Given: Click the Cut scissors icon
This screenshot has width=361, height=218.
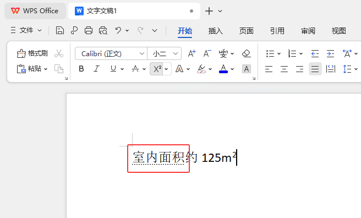Looking at the screenshot, I should tap(59, 53).
